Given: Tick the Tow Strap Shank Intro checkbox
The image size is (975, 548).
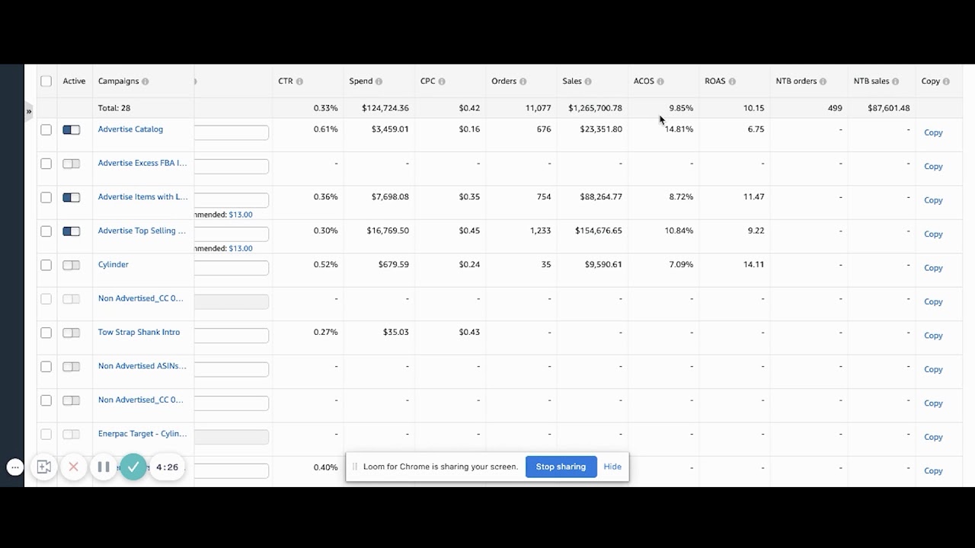Looking at the screenshot, I should pos(46,333).
